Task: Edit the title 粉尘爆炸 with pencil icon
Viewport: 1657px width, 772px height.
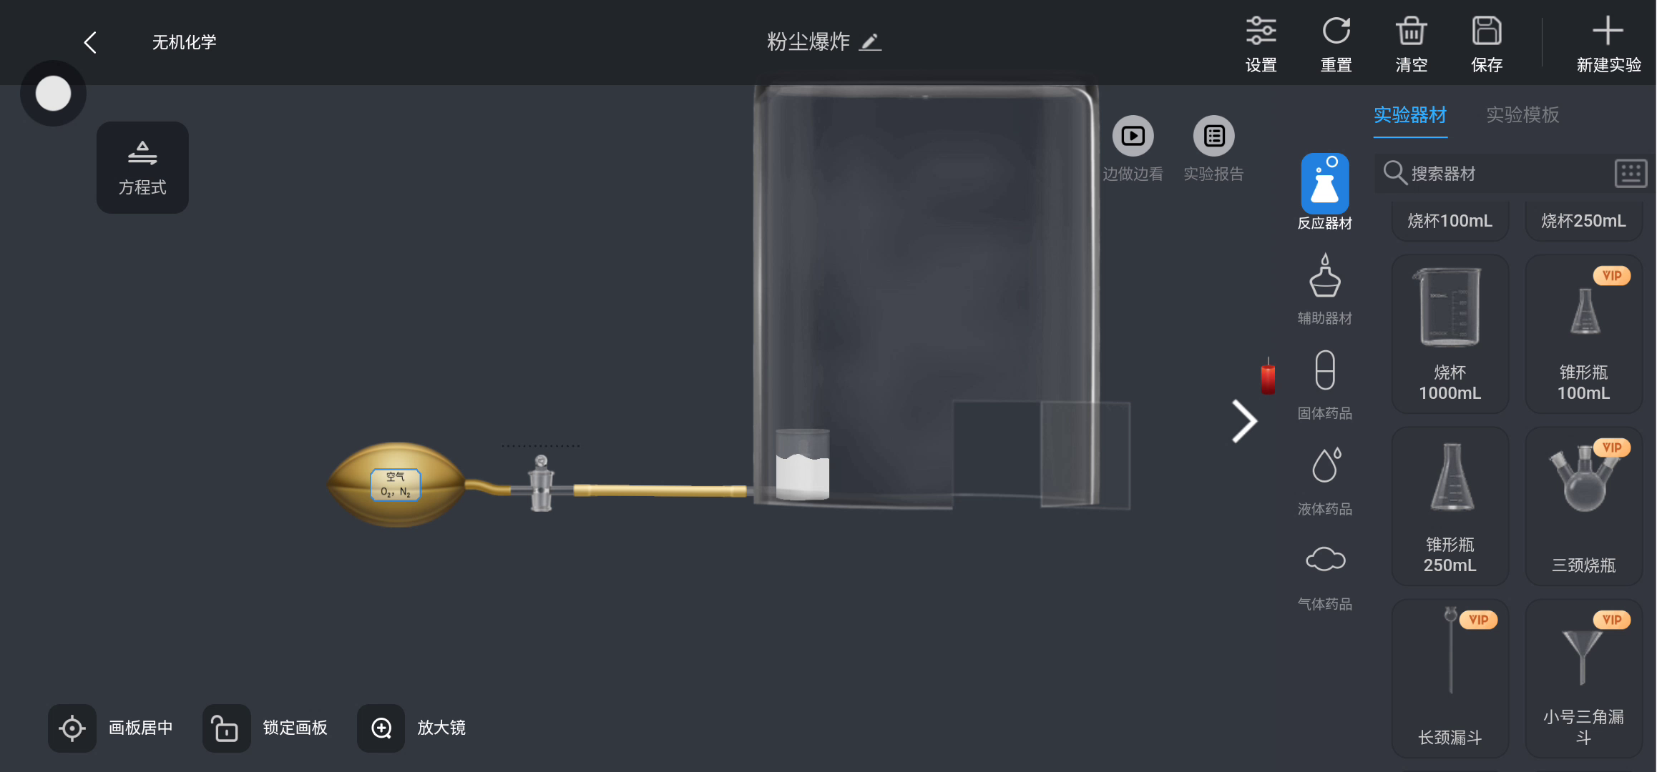Action: (870, 42)
